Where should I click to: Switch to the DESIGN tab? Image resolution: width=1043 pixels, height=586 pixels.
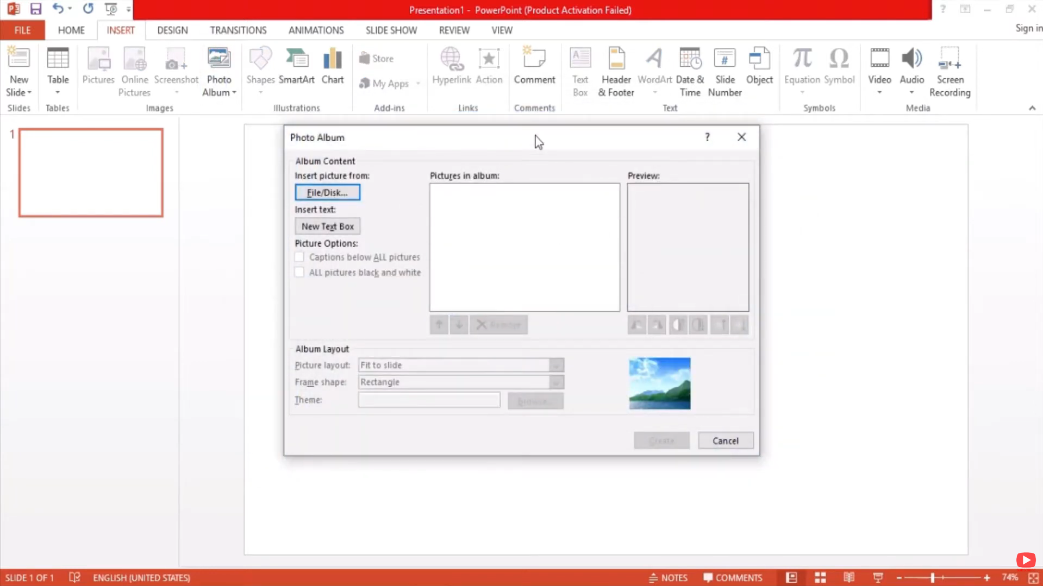coord(172,30)
